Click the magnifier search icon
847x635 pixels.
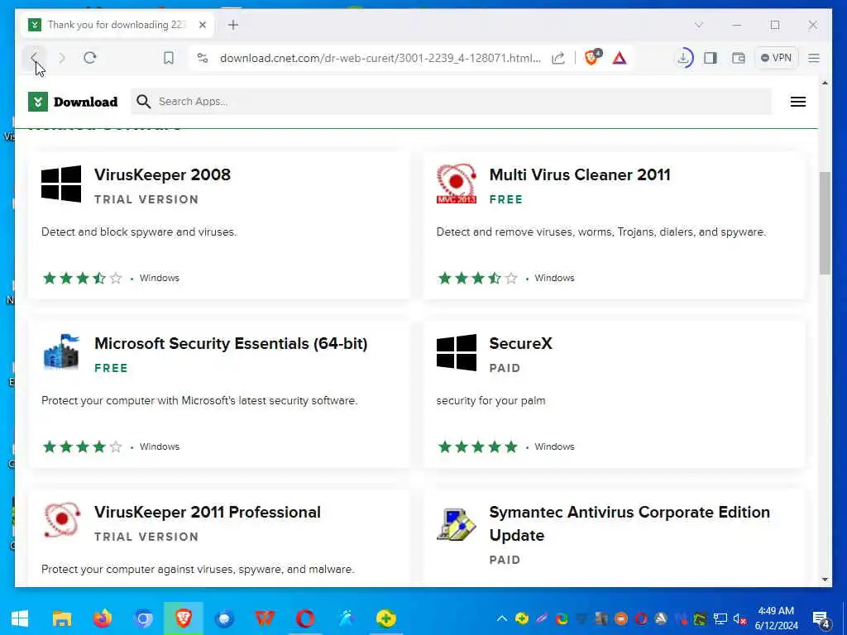click(143, 102)
